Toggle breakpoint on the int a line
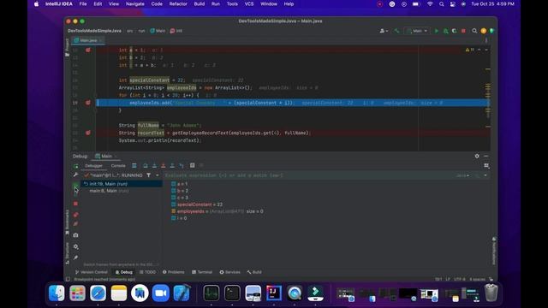Viewport: 548px width, 308px height. pyautogui.click(x=88, y=50)
